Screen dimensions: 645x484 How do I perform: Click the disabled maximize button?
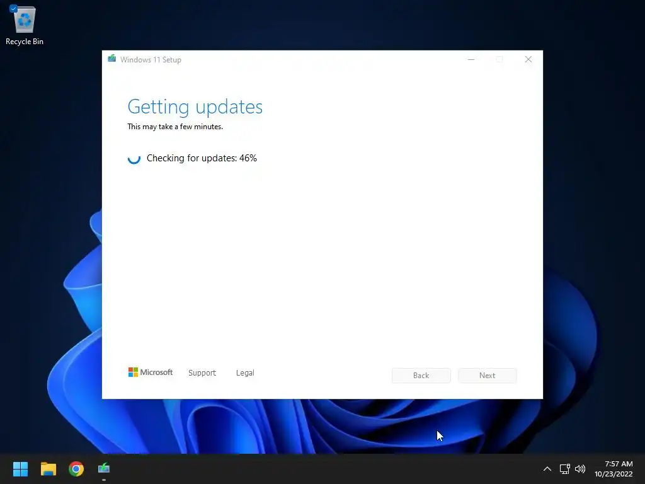click(x=499, y=59)
